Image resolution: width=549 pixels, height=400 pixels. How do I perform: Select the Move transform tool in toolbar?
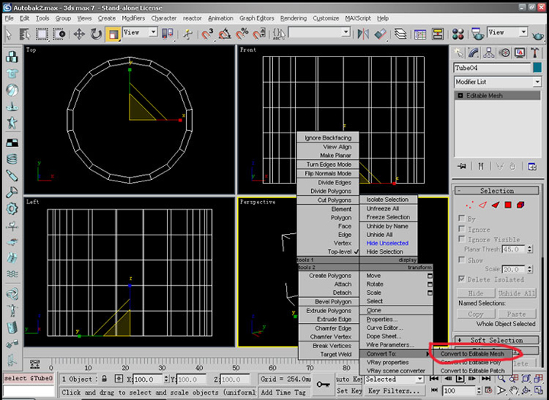click(79, 34)
